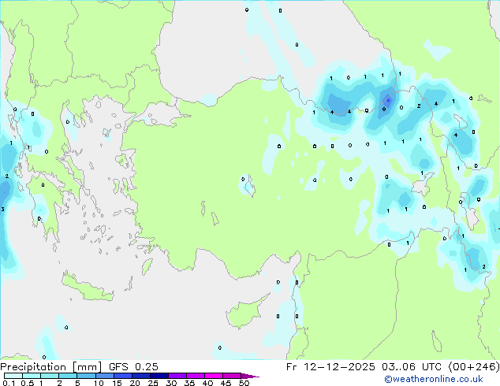The image size is (500, 386).
Task: Click the '0.25' resolution label
Action: click(x=147, y=367)
